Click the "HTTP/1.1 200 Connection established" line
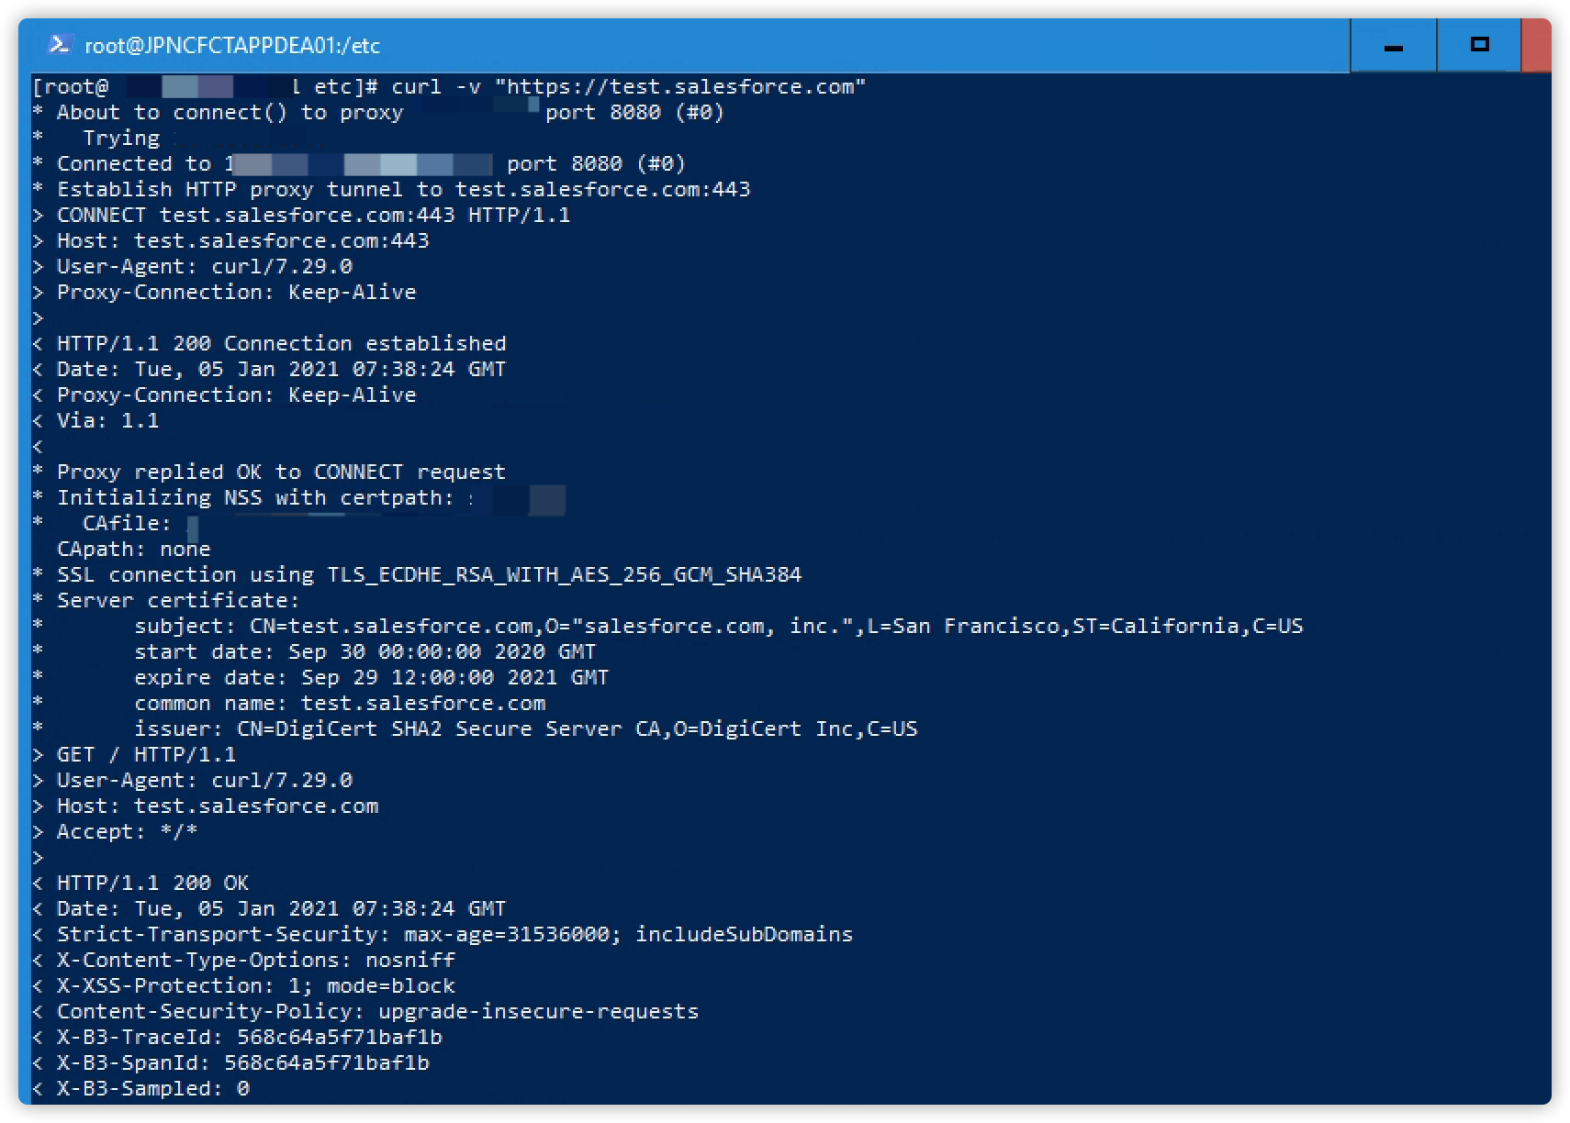The width and height of the screenshot is (1570, 1123). (x=281, y=343)
